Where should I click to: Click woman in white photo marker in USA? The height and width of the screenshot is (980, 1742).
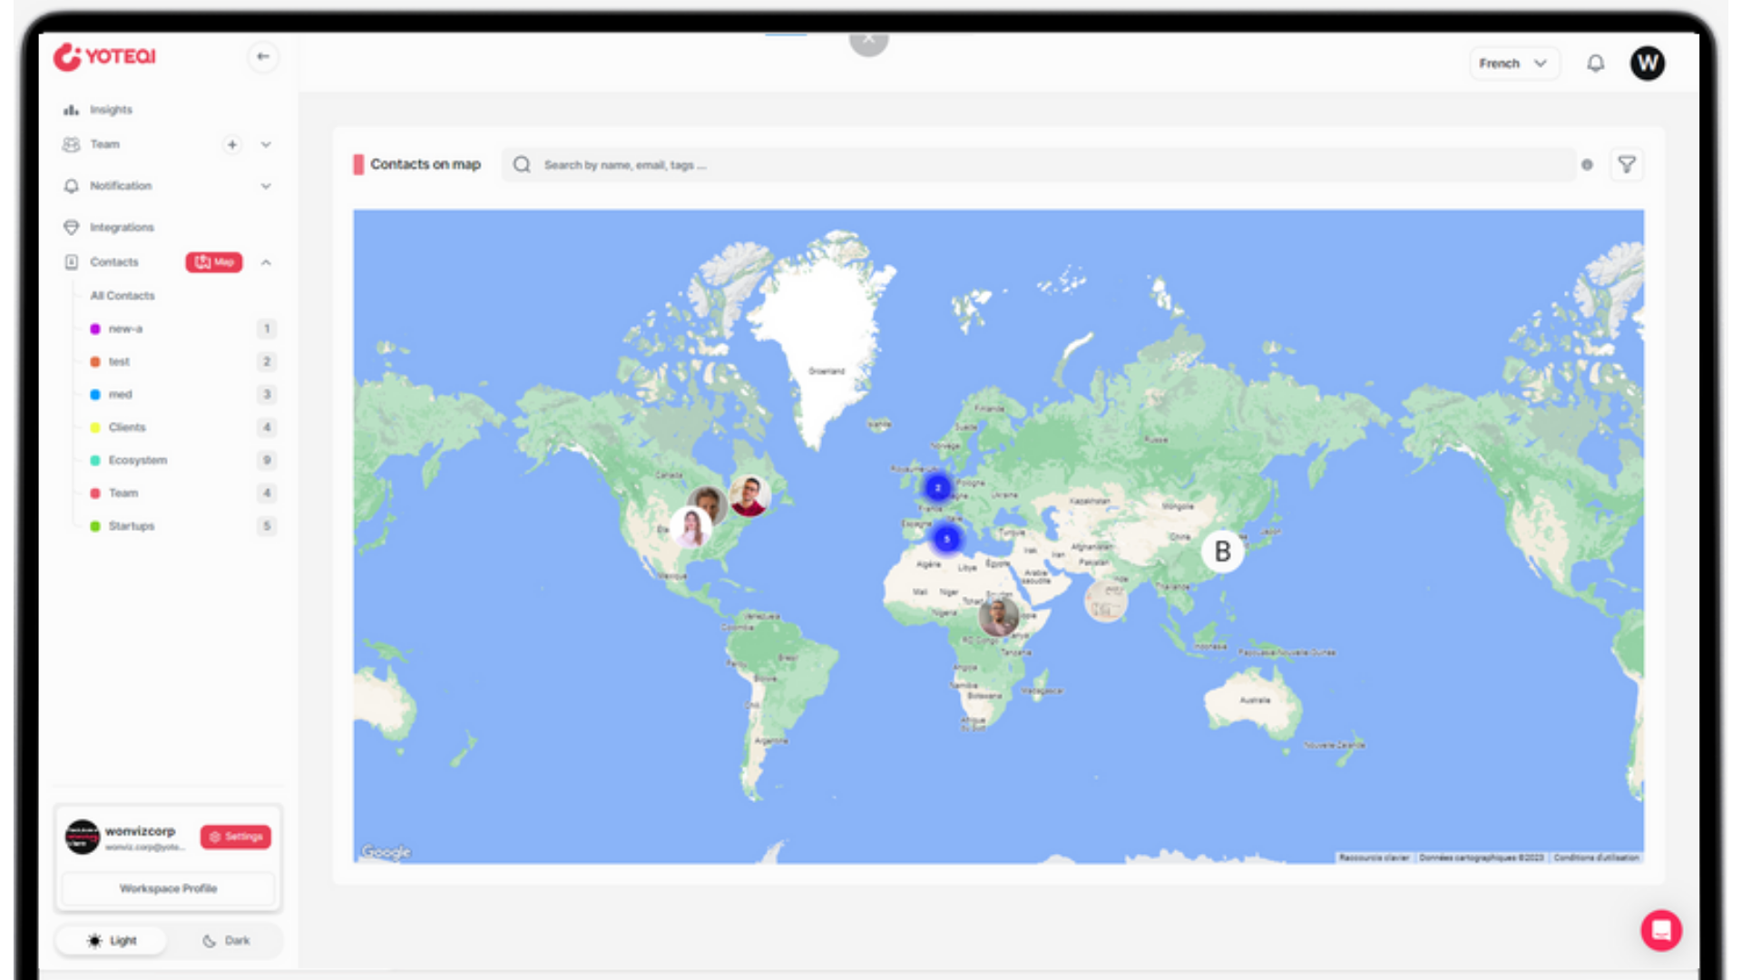[x=691, y=527]
